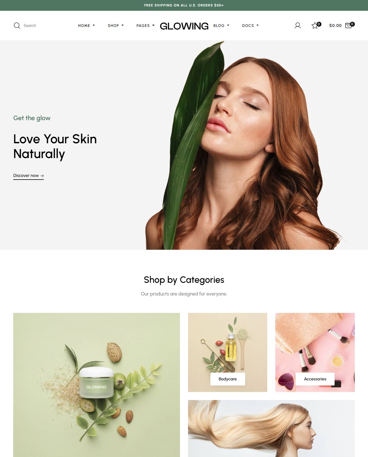Click the cart item count badge

352,24
